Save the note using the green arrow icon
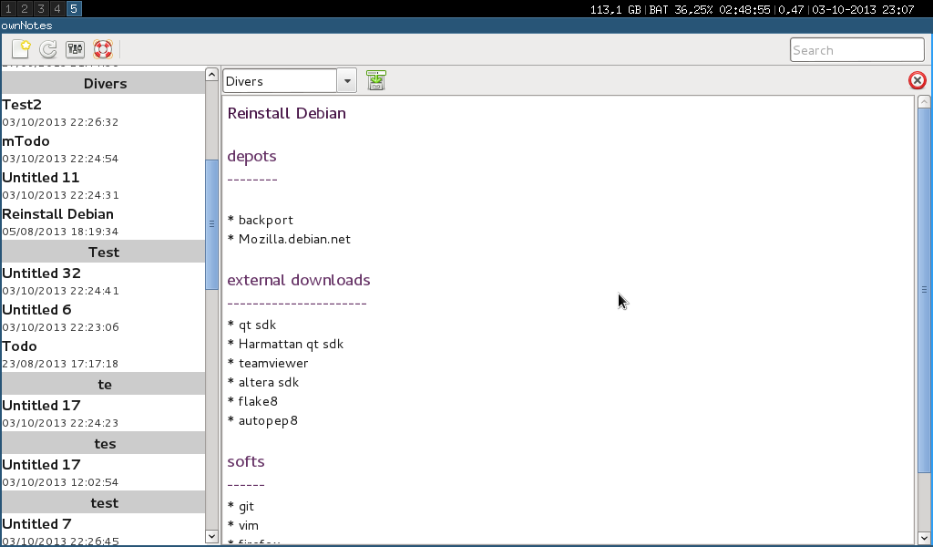Viewport: 933px width, 547px height. coord(376,80)
